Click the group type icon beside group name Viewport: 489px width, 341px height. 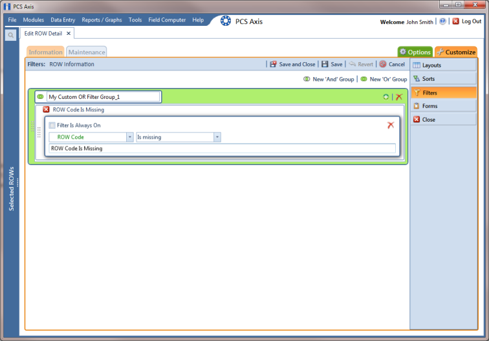point(40,96)
